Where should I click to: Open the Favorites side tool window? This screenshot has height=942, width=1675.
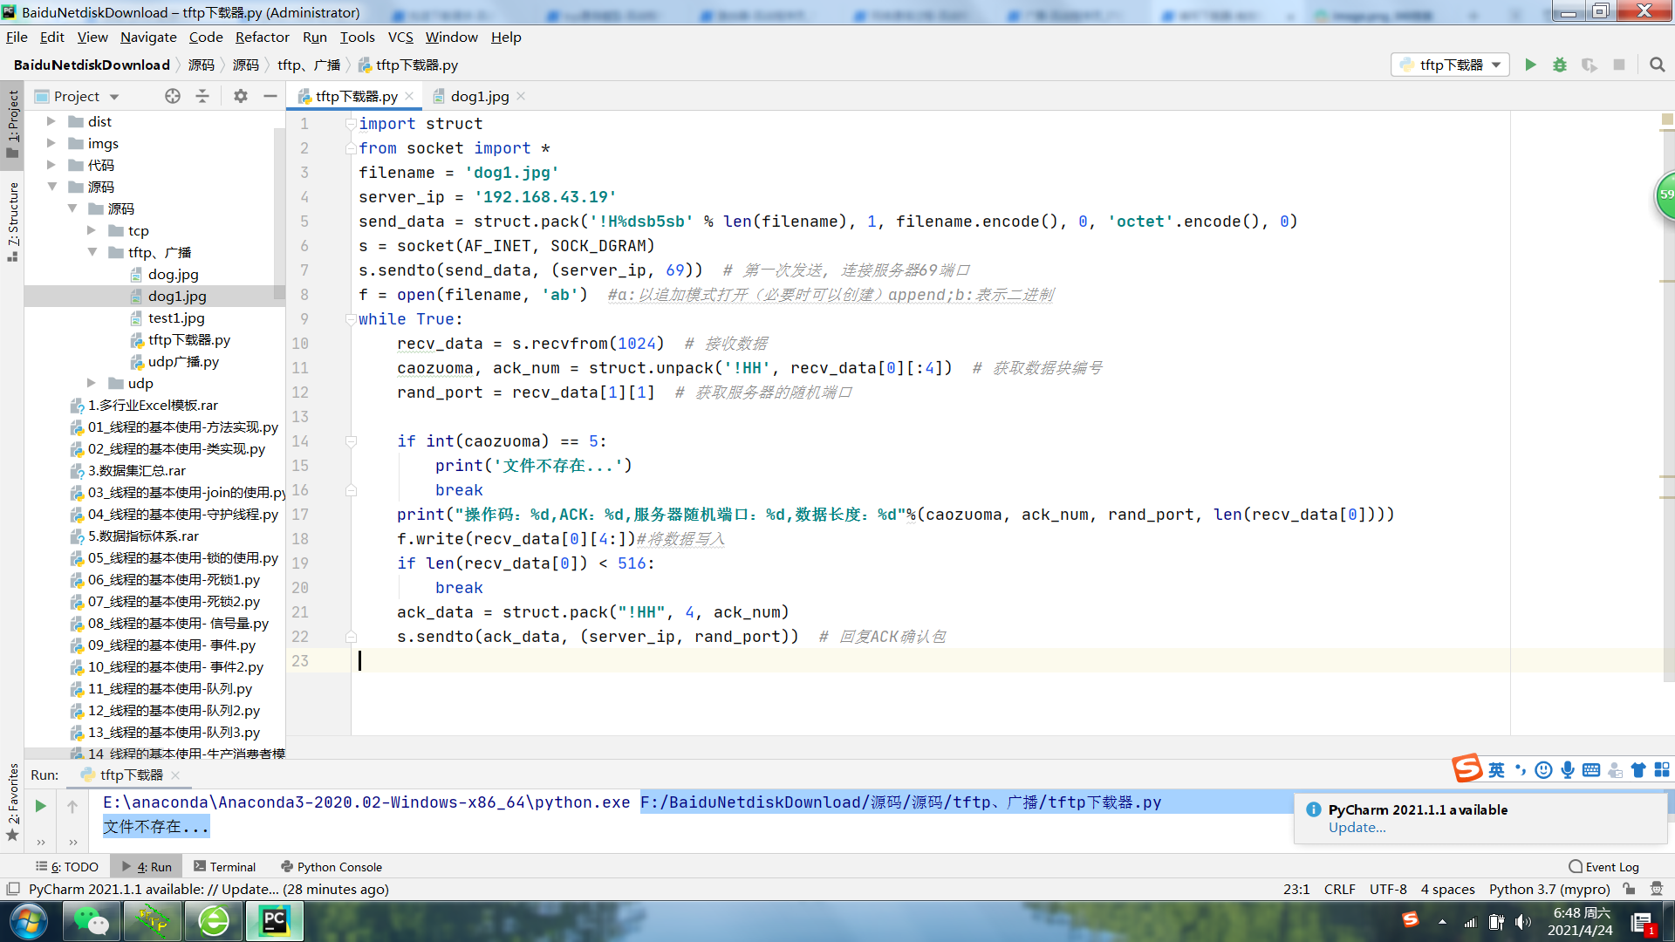pos(12,801)
